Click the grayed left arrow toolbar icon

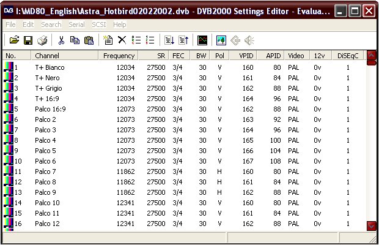tap(235, 40)
